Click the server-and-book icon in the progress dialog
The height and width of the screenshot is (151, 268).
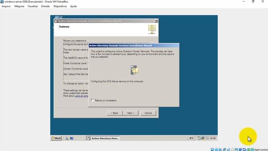134,70
